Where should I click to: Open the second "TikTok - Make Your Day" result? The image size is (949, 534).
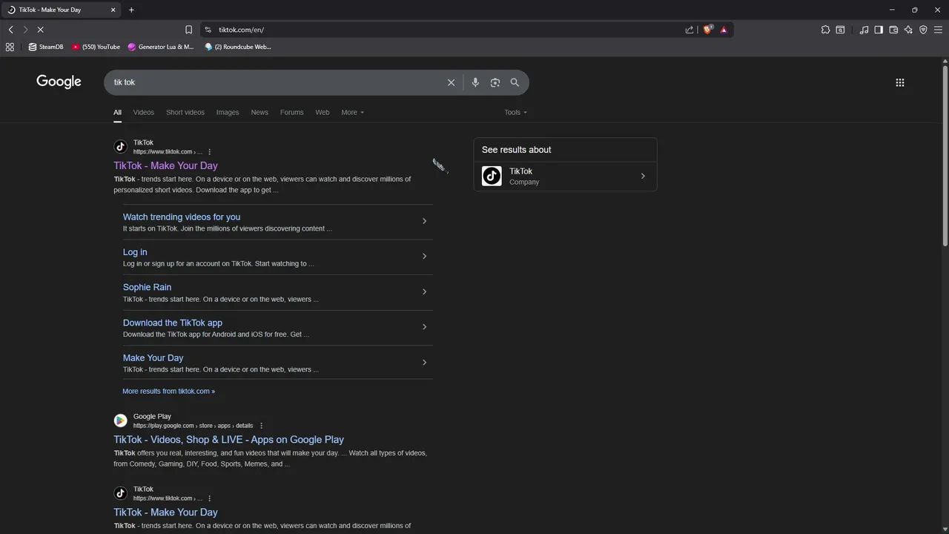point(165,512)
